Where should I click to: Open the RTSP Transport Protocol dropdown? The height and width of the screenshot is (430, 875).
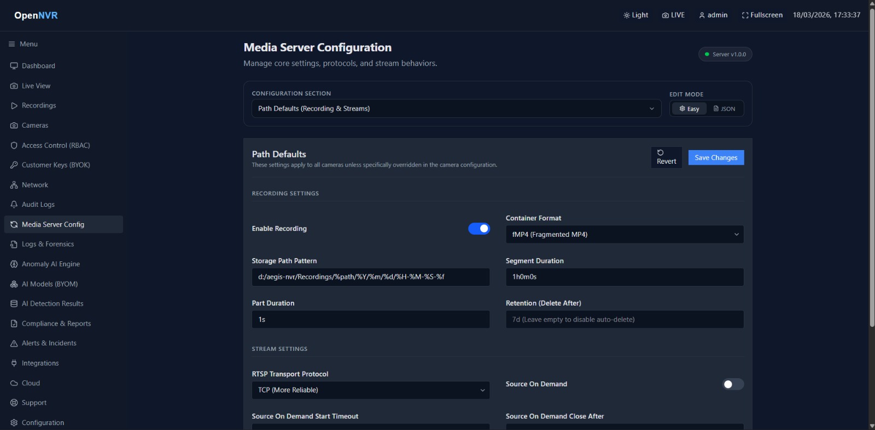371,390
